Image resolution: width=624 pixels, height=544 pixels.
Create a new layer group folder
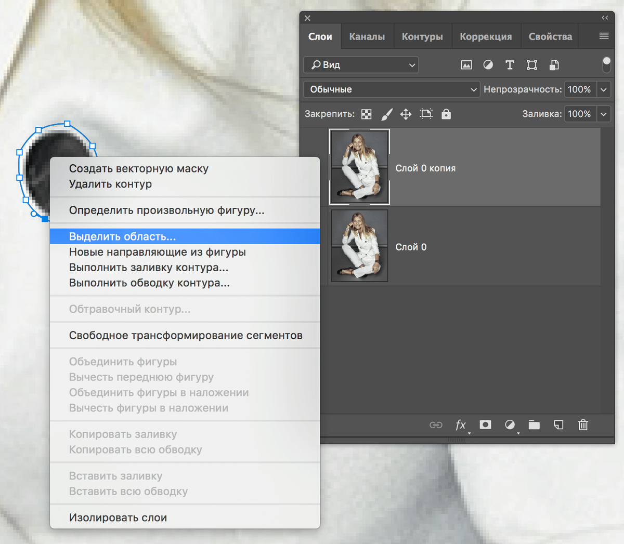pyautogui.click(x=534, y=425)
